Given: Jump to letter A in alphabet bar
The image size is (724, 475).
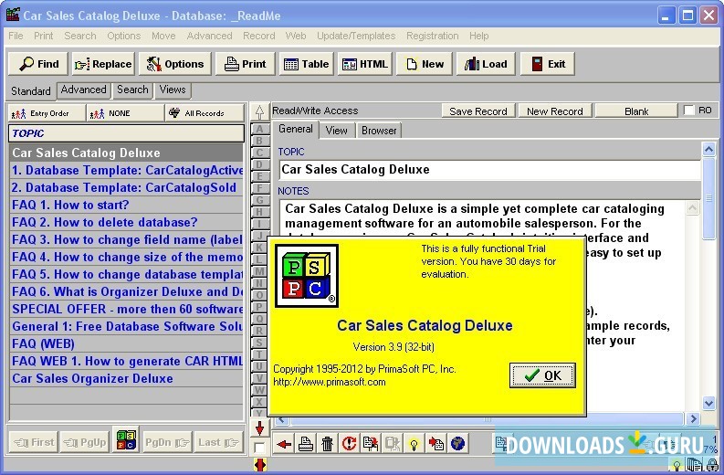Looking at the screenshot, I should (260, 130).
